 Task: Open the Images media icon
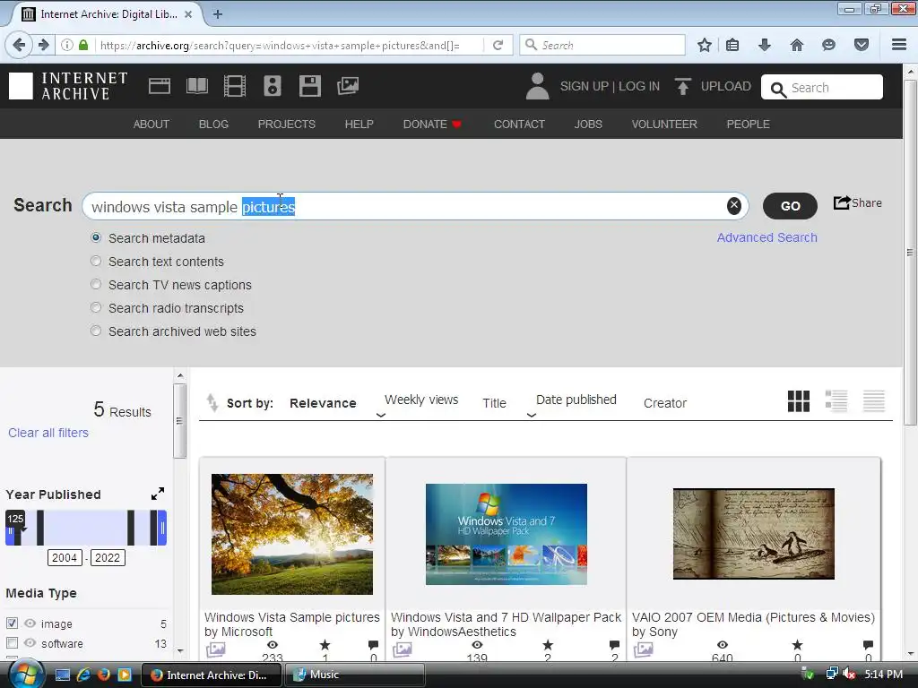[x=348, y=86]
